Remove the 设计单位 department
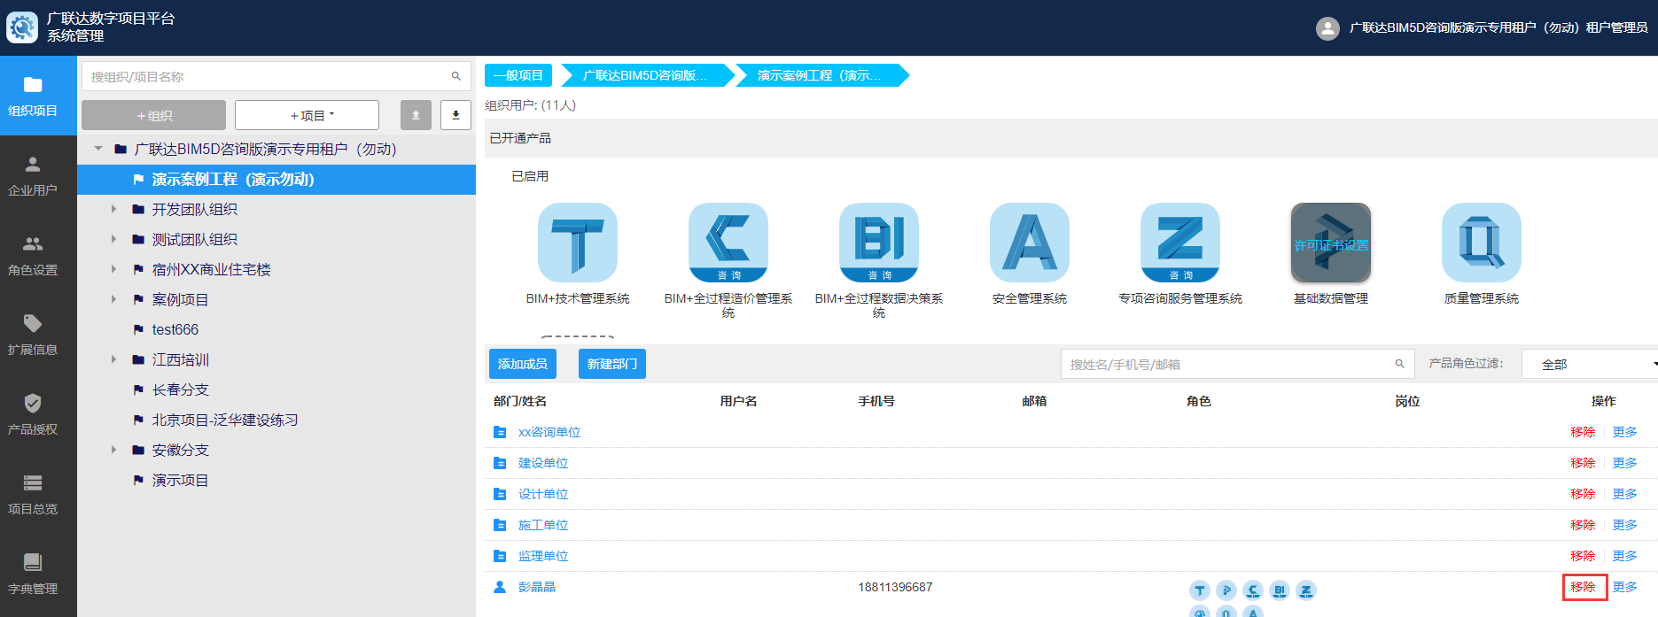Image resolution: width=1658 pixels, height=617 pixels. 1583,494
